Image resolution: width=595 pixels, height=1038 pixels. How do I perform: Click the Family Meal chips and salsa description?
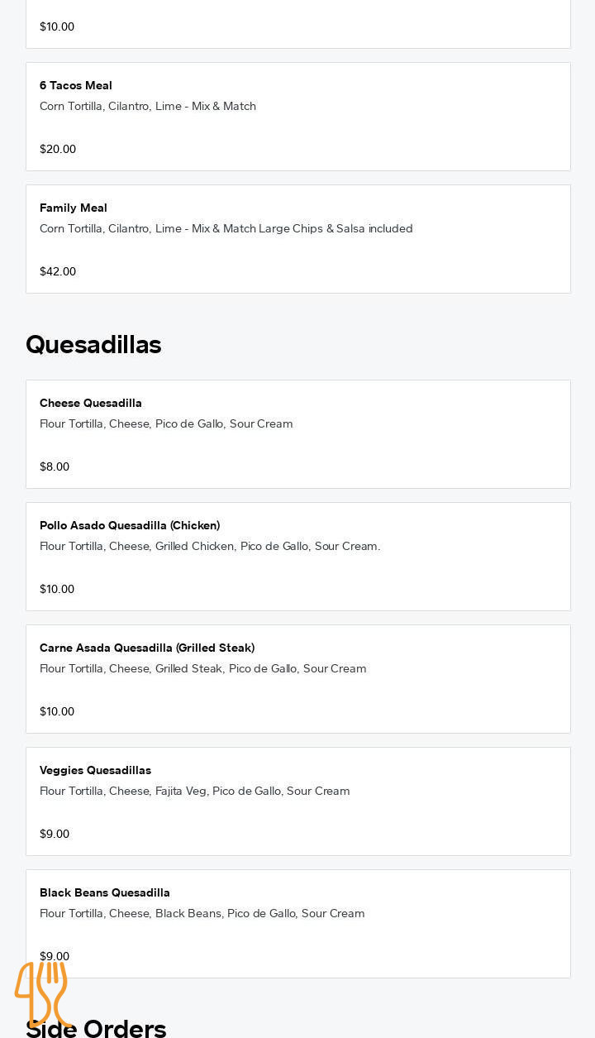tap(226, 228)
